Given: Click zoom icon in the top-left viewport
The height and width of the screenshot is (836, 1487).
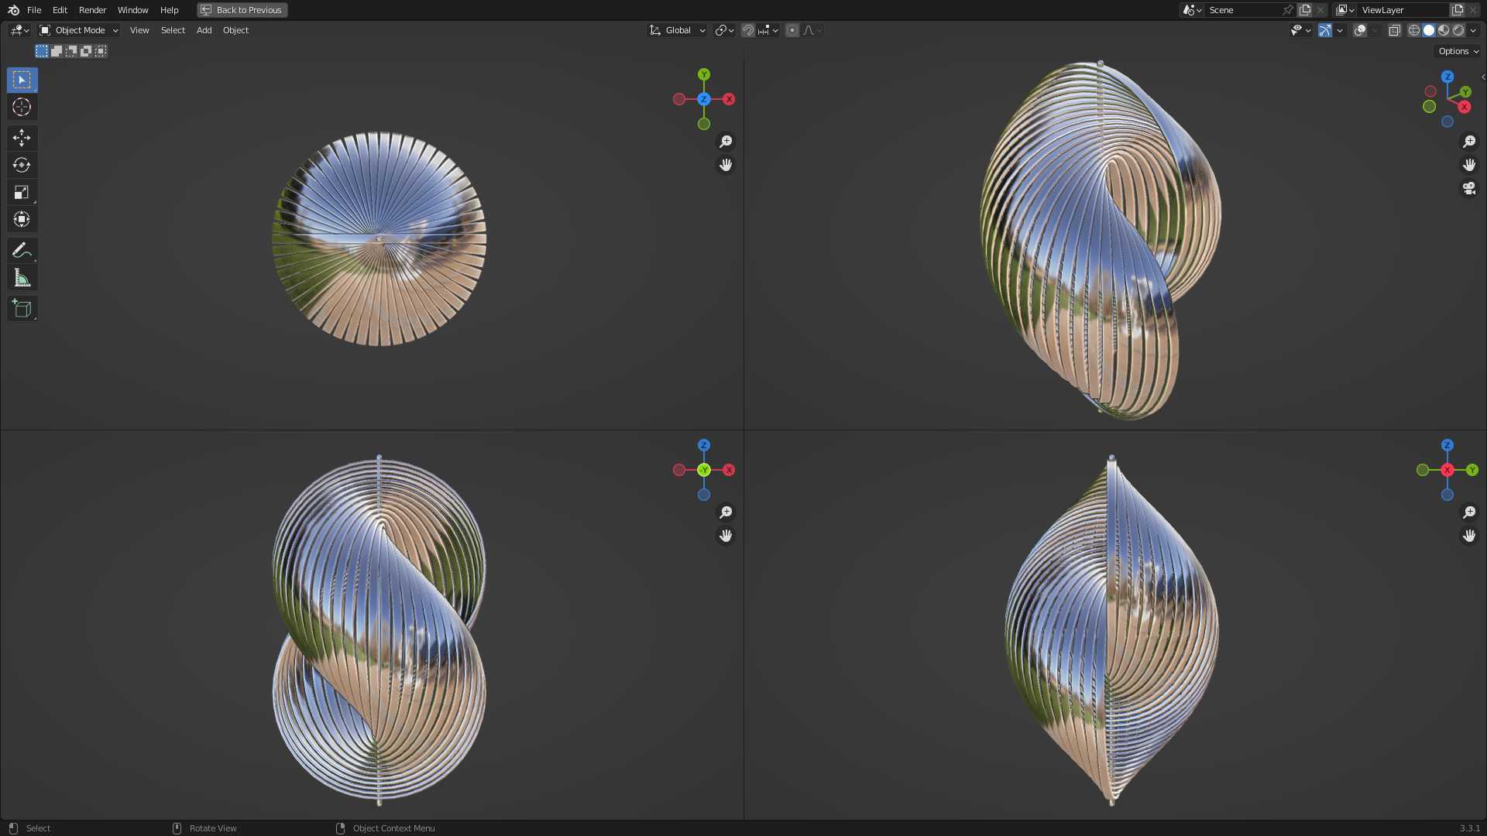Looking at the screenshot, I should click(726, 142).
